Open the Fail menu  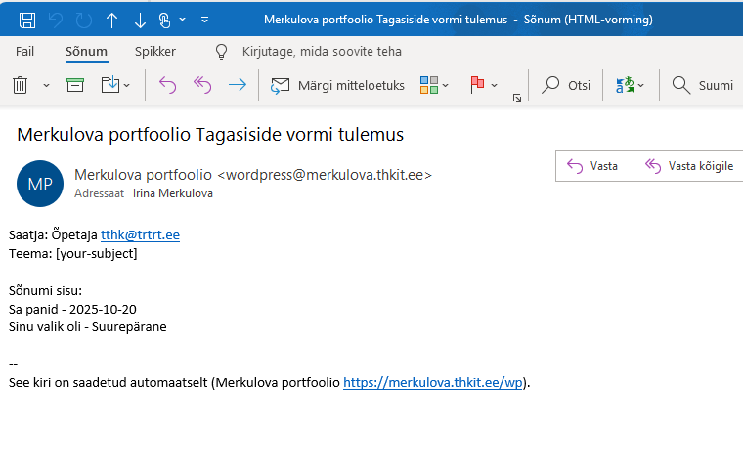[25, 51]
